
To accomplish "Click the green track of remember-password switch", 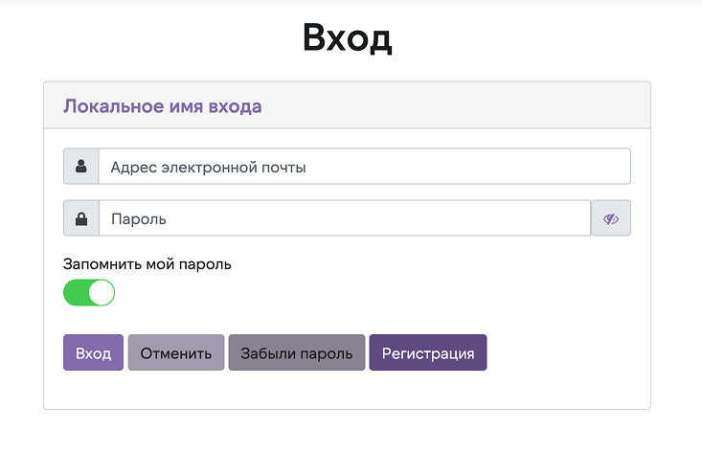I will (x=76, y=293).
